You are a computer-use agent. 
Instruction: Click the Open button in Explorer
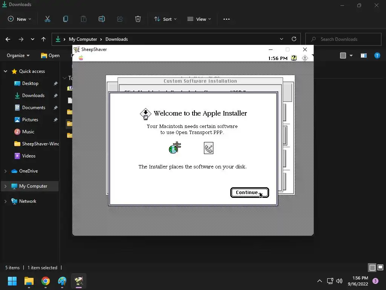pos(50,56)
